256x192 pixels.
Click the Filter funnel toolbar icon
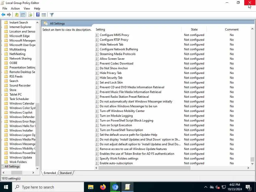click(x=51, y=15)
